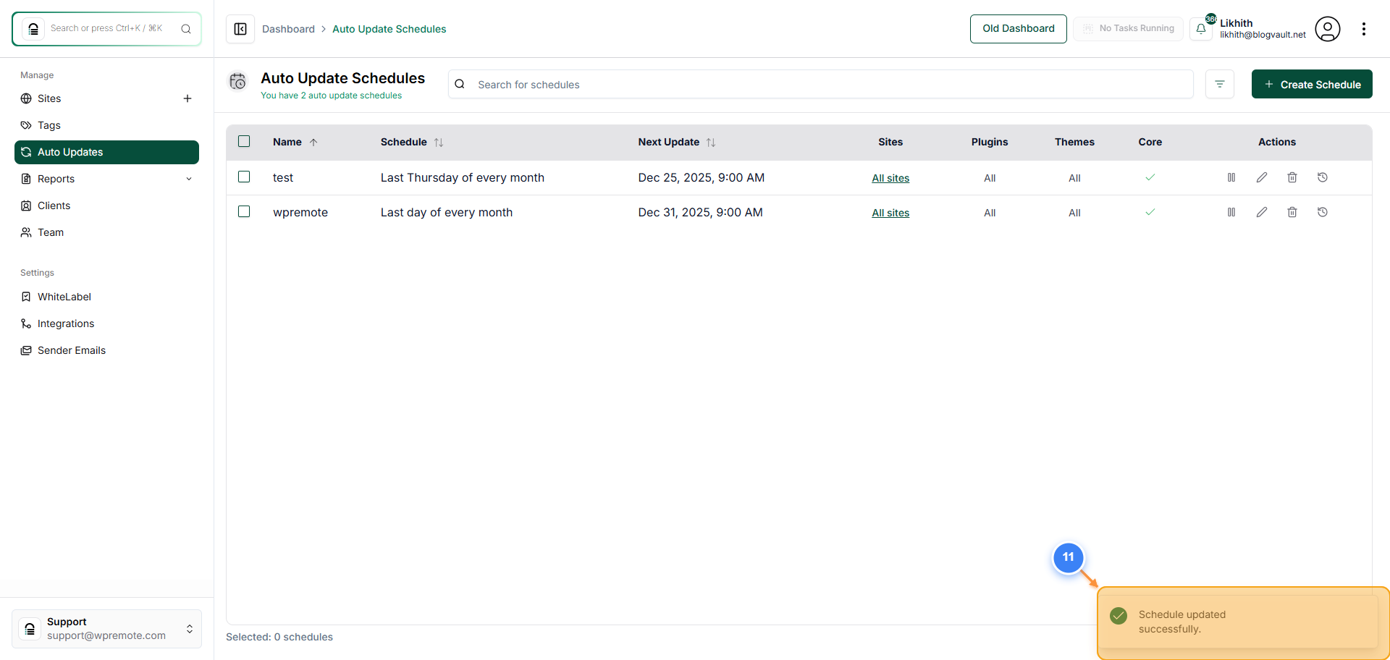
Task: Edit the wpremote schedule with pencil icon
Action: [1262, 212]
